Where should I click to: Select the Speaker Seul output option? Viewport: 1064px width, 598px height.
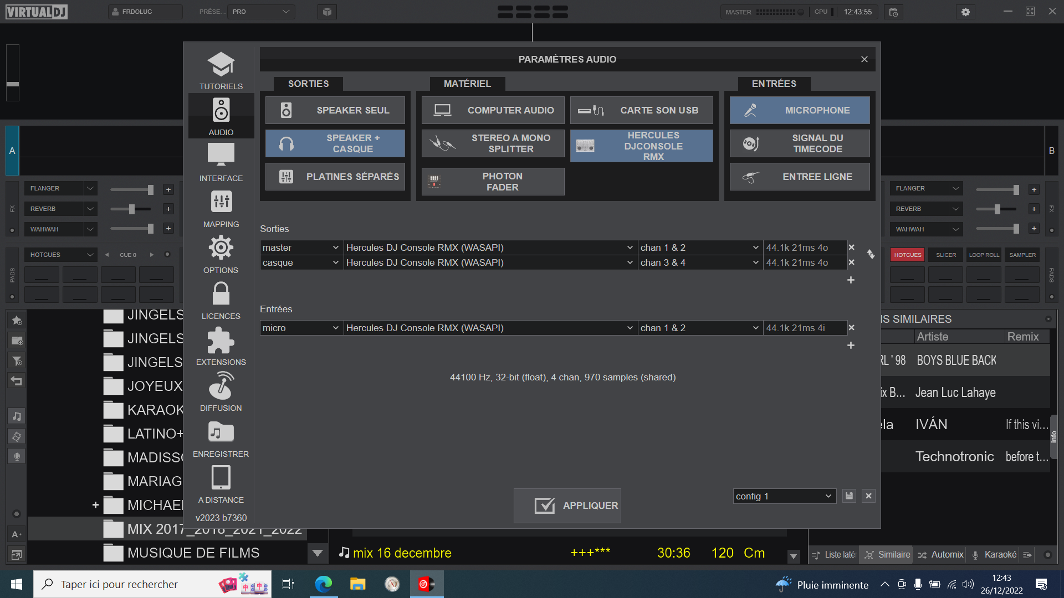(x=335, y=110)
